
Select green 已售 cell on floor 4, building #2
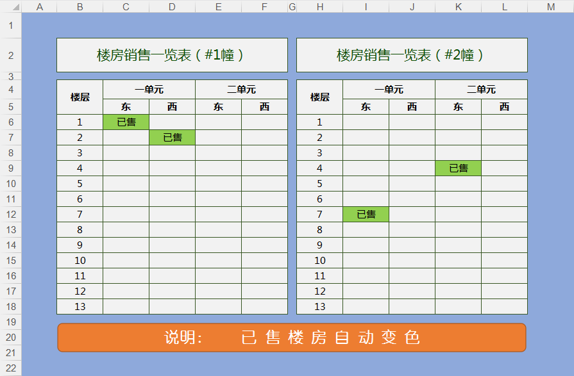[x=458, y=168]
